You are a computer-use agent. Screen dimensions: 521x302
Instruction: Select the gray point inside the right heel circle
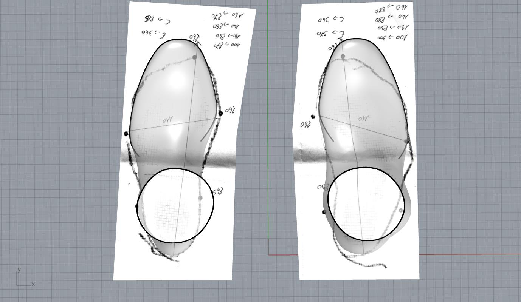point(401,210)
